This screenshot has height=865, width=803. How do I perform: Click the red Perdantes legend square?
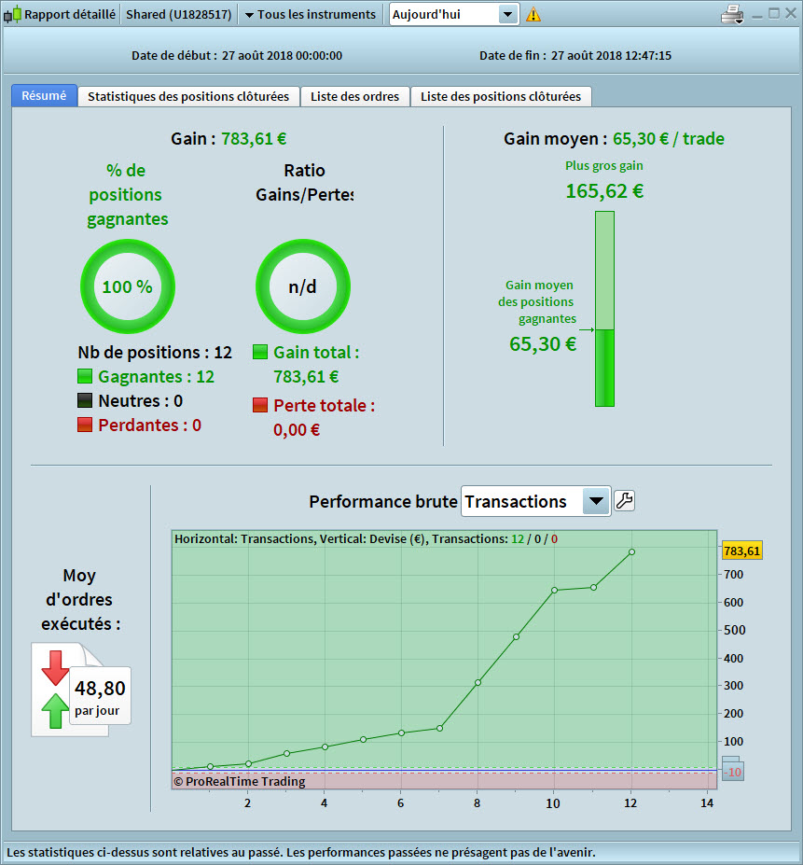pyautogui.click(x=84, y=425)
